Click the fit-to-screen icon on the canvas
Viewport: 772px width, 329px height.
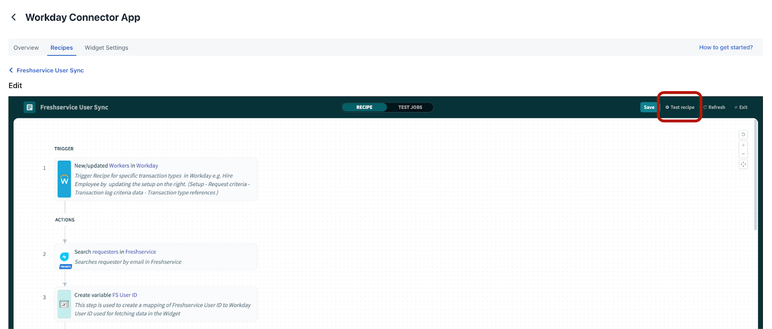743,164
